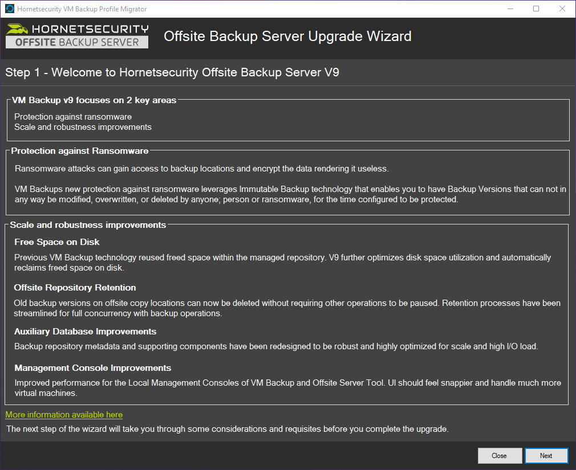This screenshot has width=576, height=470.
Task: Click the Close button at the bottom
Action: tap(500, 456)
